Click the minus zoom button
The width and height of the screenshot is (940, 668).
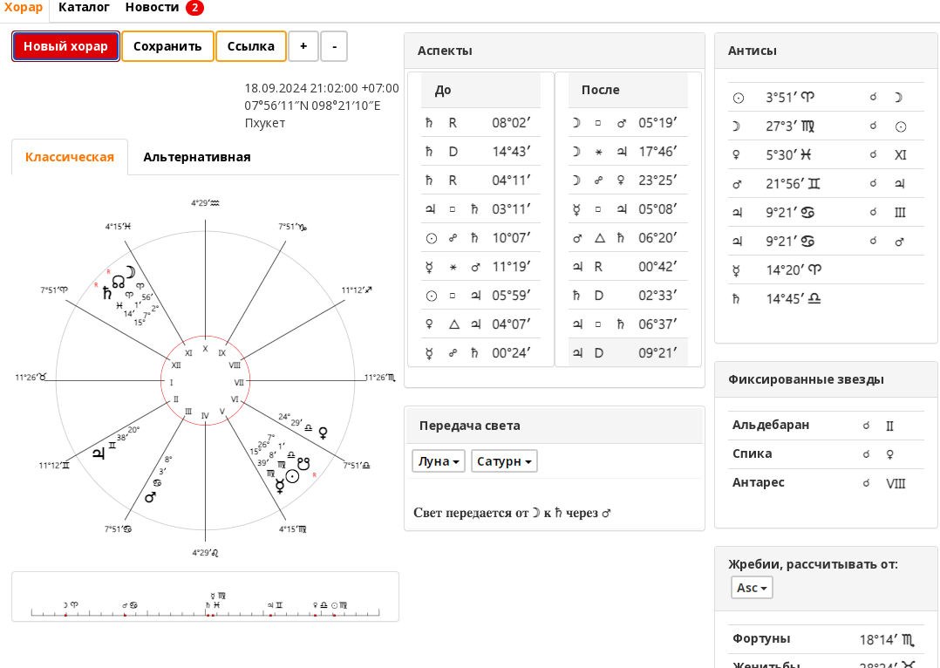(334, 46)
